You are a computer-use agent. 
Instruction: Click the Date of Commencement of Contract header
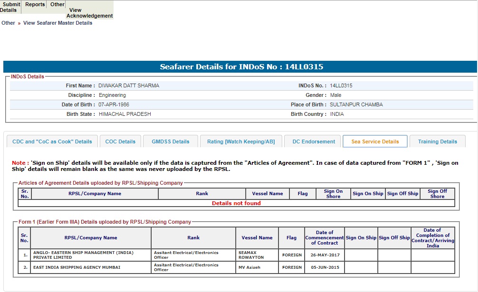pyautogui.click(x=325, y=237)
